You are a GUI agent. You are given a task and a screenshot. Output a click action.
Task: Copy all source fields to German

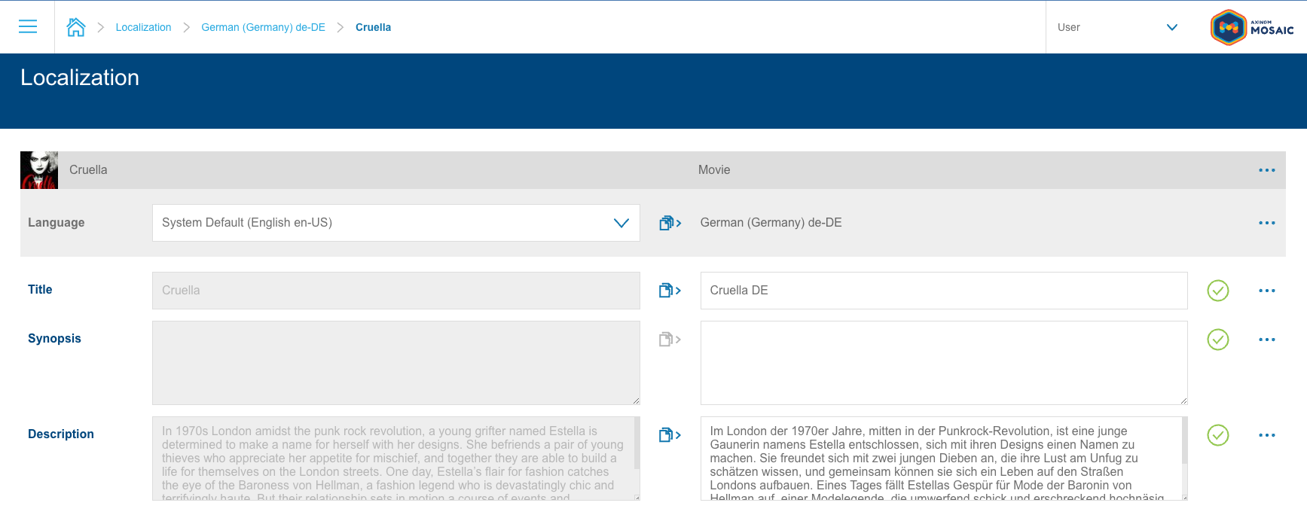tap(670, 223)
